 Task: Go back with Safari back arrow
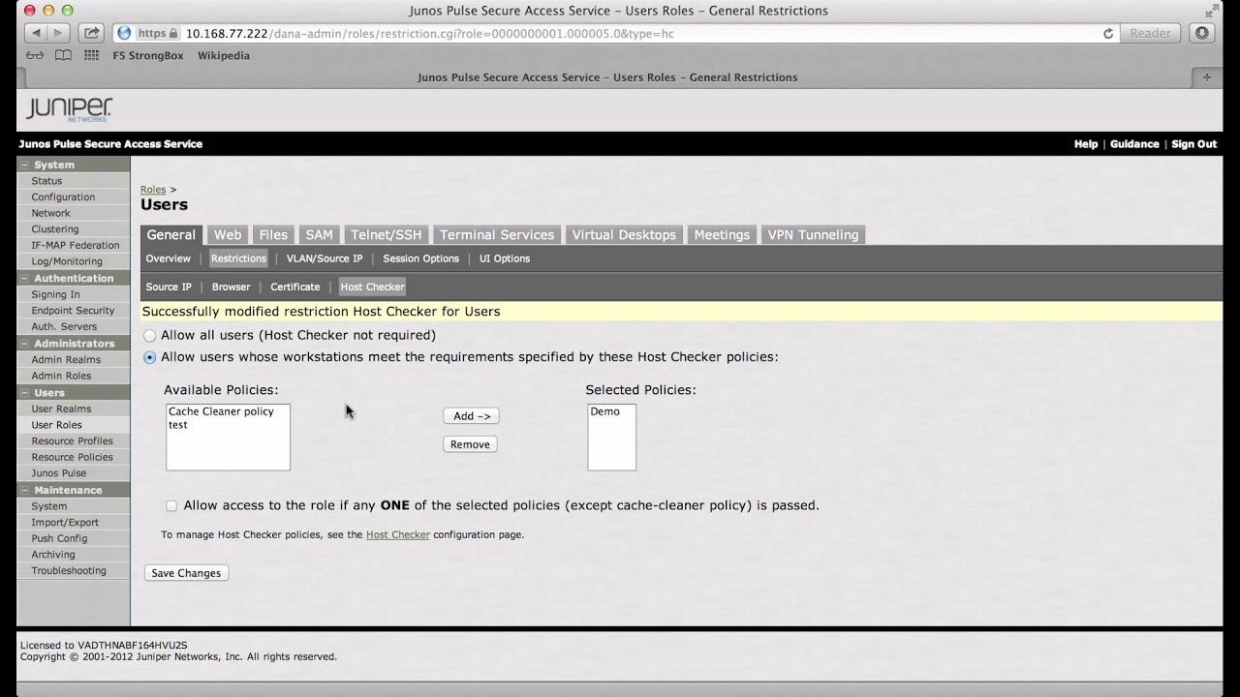click(36, 33)
